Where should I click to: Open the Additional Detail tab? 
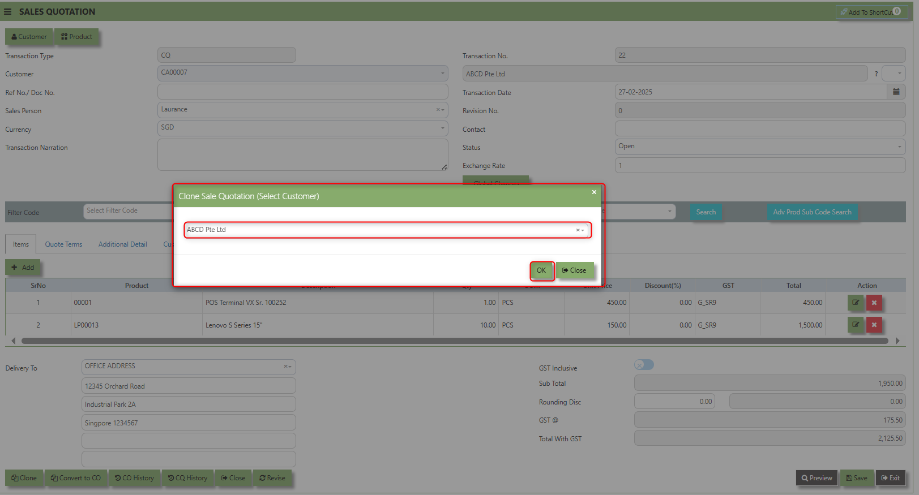122,244
